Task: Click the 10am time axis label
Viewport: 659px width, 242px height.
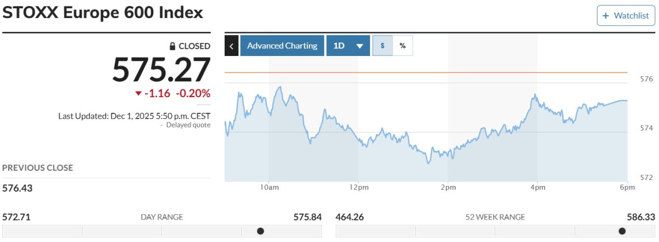Action: [269, 188]
